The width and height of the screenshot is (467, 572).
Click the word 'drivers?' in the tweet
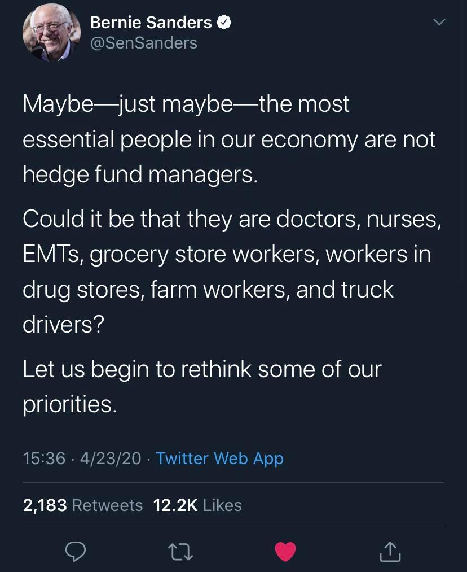pyautogui.click(x=63, y=325)
